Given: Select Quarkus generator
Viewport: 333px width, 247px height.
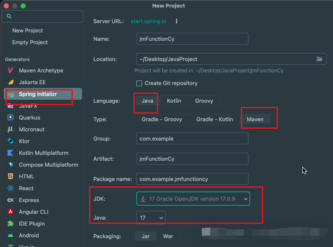Looking at the screenshot, I should coord(29,117).
